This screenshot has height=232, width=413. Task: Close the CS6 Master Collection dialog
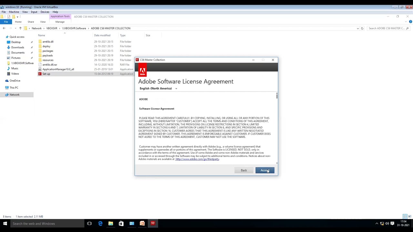273,60
